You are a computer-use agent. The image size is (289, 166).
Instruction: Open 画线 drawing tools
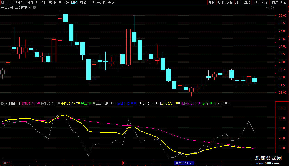247,2
